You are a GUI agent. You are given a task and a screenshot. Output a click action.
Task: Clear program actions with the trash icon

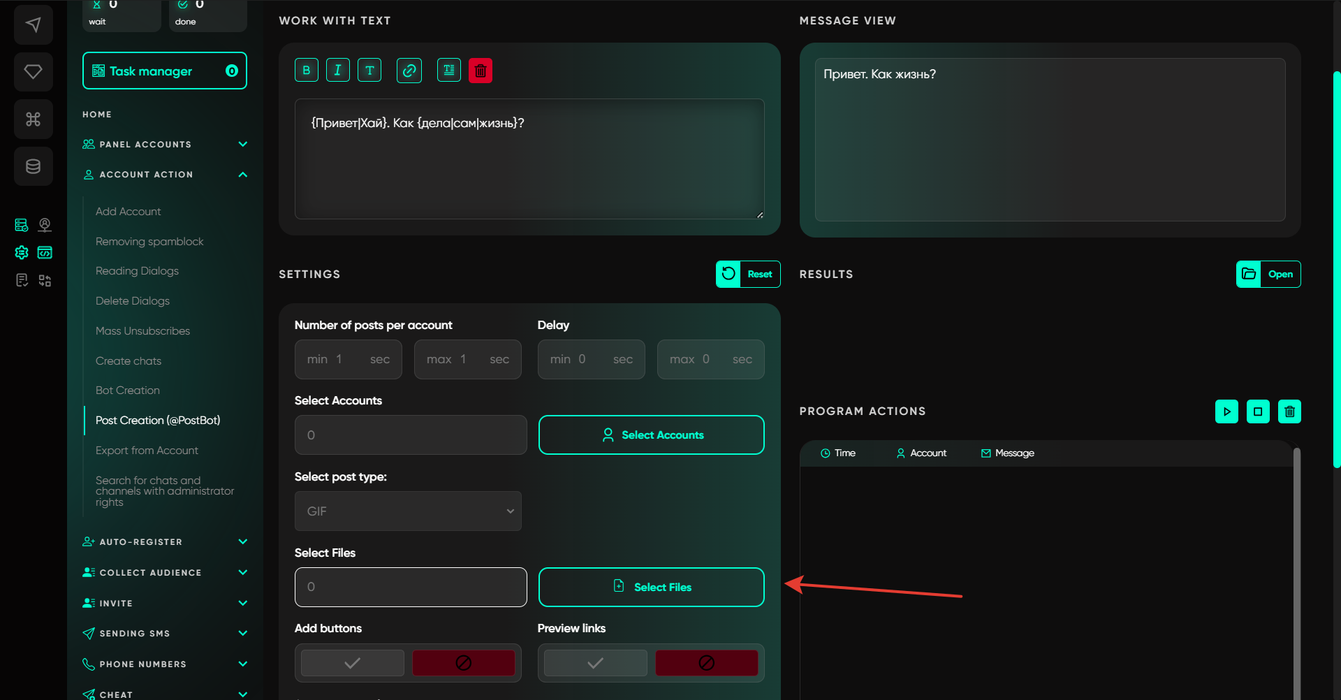coord(1289,411)
